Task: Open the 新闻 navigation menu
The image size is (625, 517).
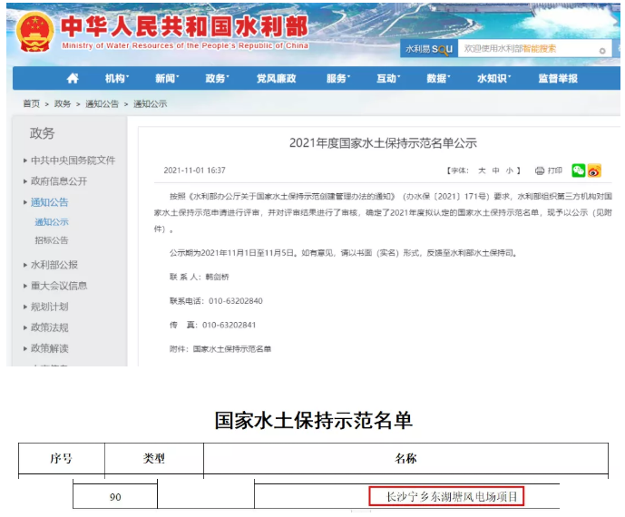Action: click(167, 79)
